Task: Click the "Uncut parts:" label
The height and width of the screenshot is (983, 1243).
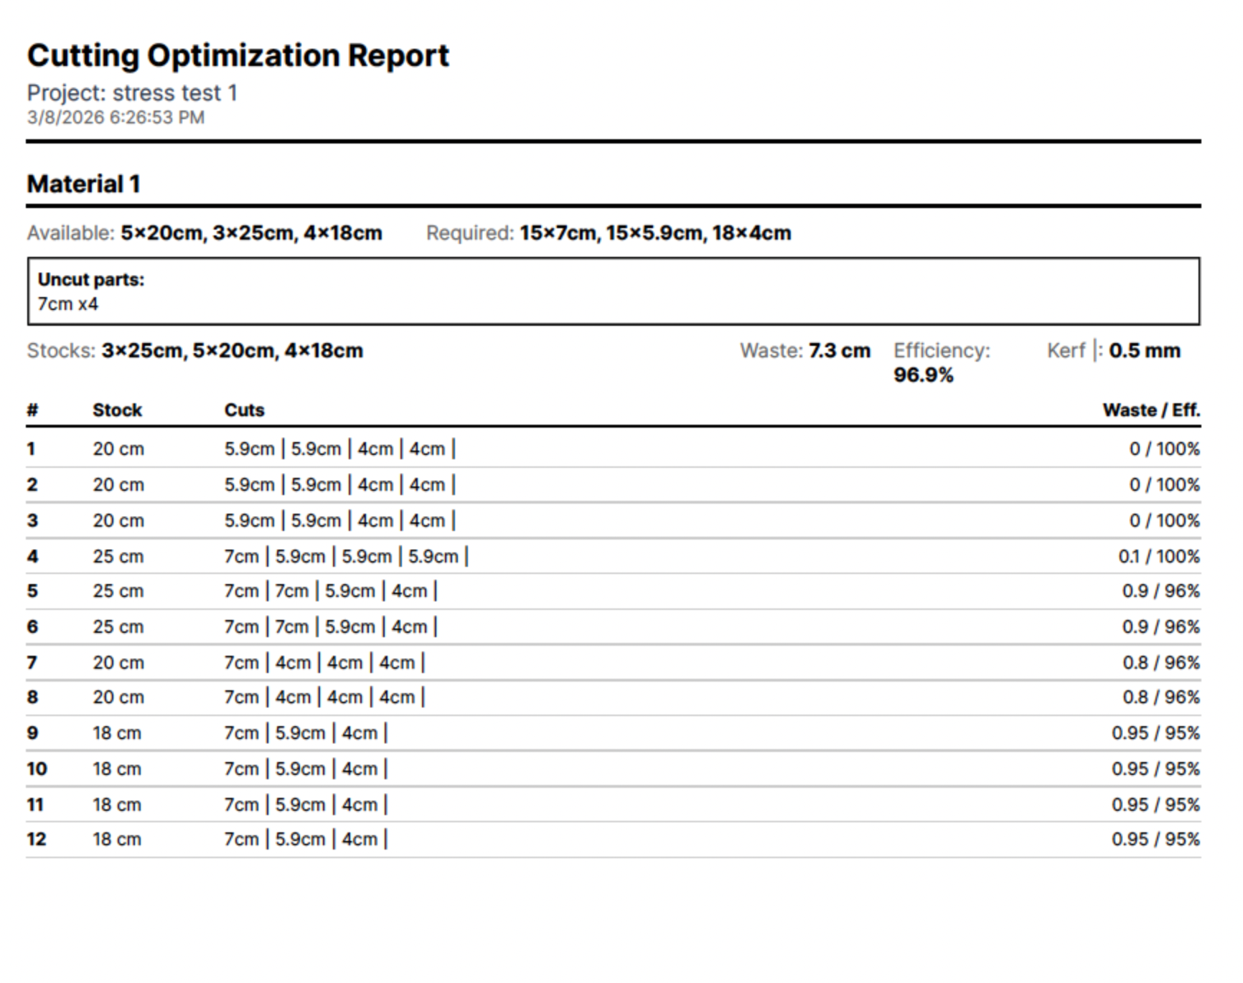Action: 91,280
